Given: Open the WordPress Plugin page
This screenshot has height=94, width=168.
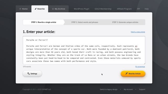Looking at the screenshot, I should (82, 9).
